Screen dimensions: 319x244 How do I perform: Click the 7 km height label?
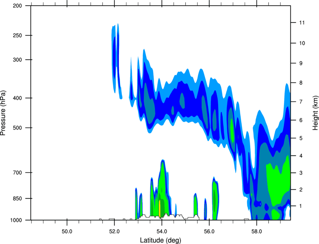[301, 102]
